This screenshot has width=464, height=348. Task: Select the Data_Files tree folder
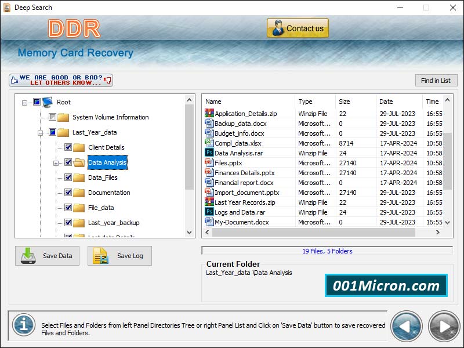[x=103, y=177]
